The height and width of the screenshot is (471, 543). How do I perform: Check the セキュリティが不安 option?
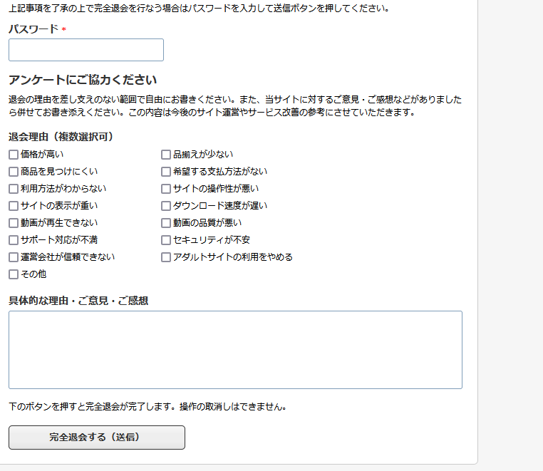[x=166, y=240]
